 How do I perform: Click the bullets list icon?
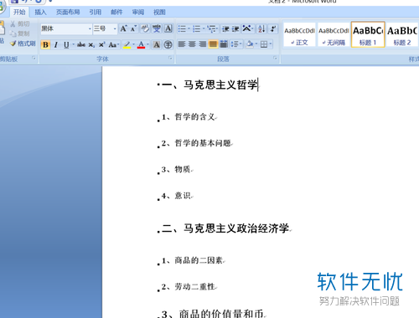(x=182, y=28)
